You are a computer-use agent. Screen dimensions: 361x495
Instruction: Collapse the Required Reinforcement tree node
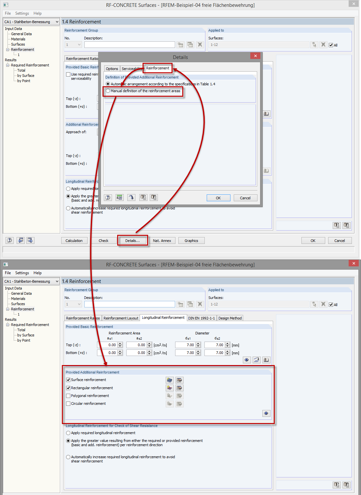(x=7, y=65)
